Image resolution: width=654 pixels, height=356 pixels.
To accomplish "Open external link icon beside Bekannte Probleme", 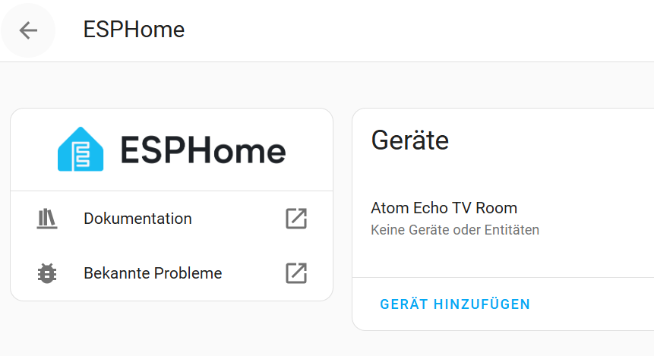I will (x=295, y=273).
